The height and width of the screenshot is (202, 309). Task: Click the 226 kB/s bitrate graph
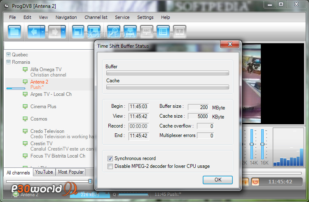(90, 195)
